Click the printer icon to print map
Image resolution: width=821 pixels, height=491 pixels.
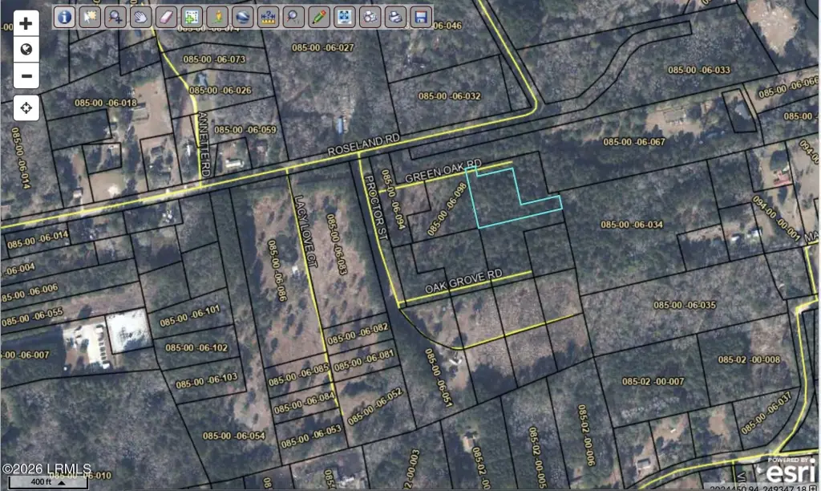click(394, 16)
